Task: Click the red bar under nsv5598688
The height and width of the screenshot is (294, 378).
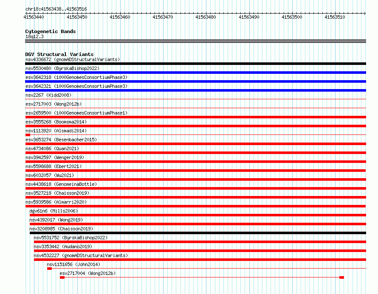Action: coord(195,171)
